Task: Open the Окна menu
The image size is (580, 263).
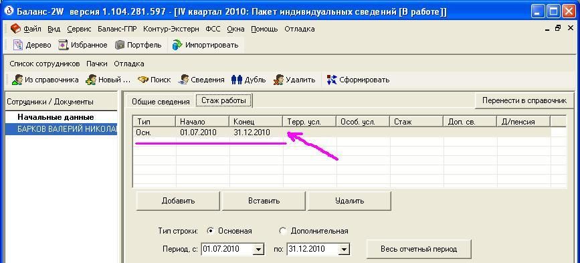Action: tap(235, 29)
